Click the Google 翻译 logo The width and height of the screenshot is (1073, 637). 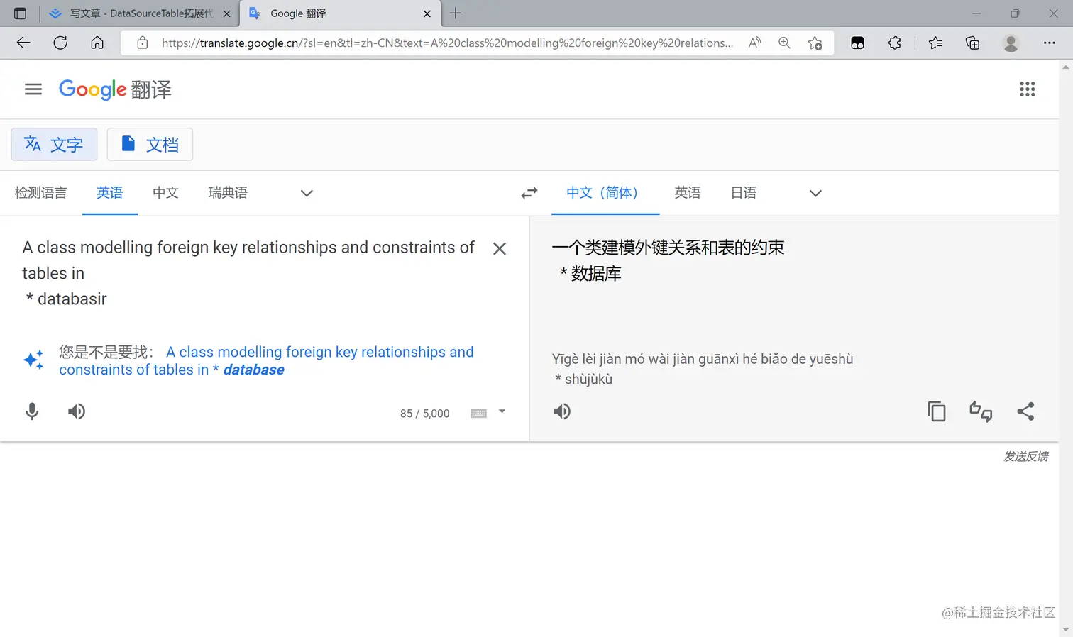(115, 89)
